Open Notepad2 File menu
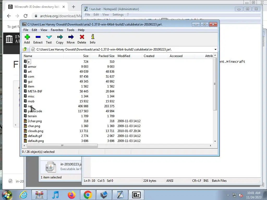Image resolution: width=267 pixels, height=200 pixels. click(88, 15)
